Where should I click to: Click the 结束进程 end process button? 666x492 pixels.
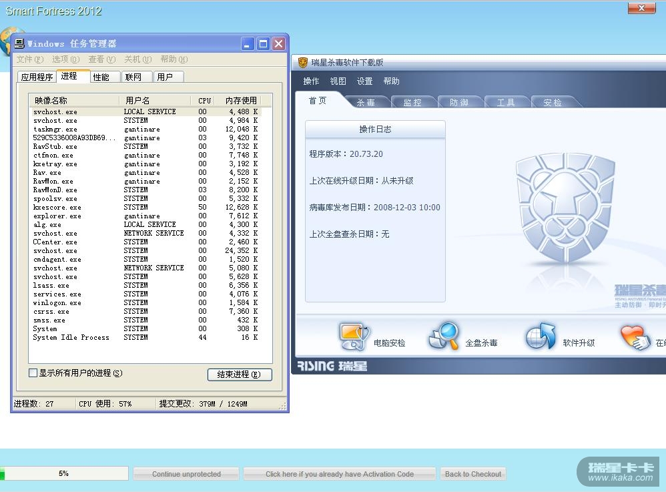[x=240, y=375]
